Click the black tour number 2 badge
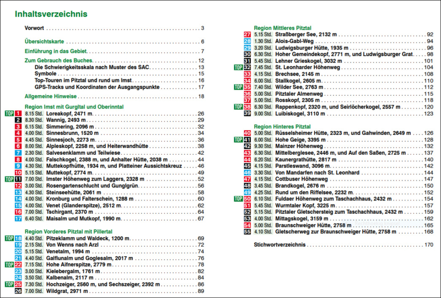The height and width of the screenshot is (298, 441). point(18,120)
